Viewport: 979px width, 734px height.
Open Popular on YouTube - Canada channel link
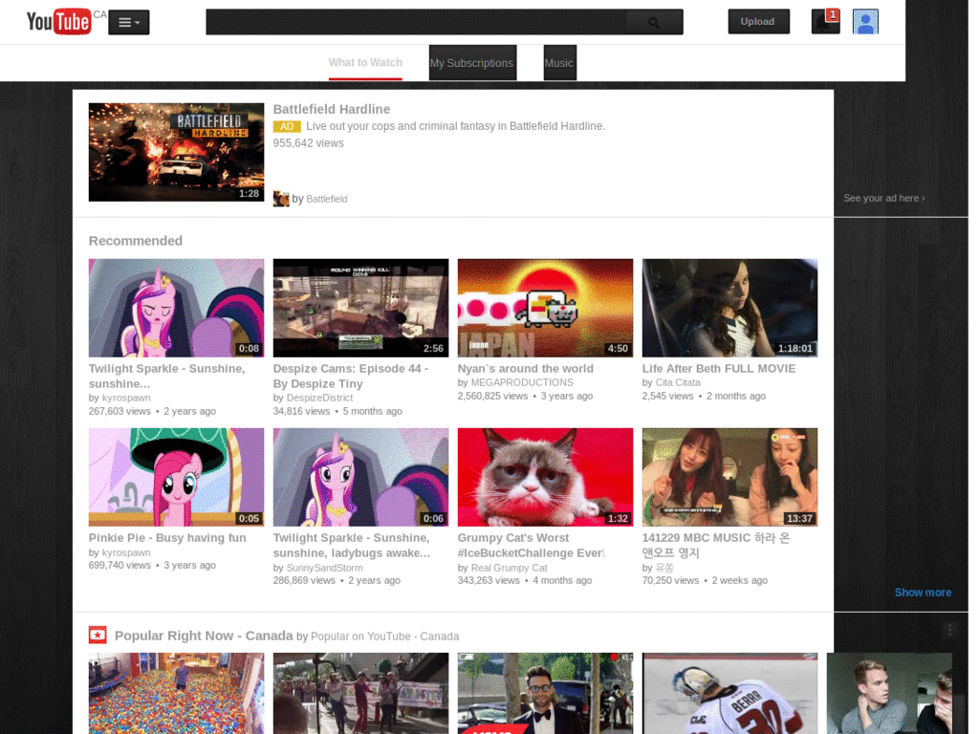tap(384, 636)
